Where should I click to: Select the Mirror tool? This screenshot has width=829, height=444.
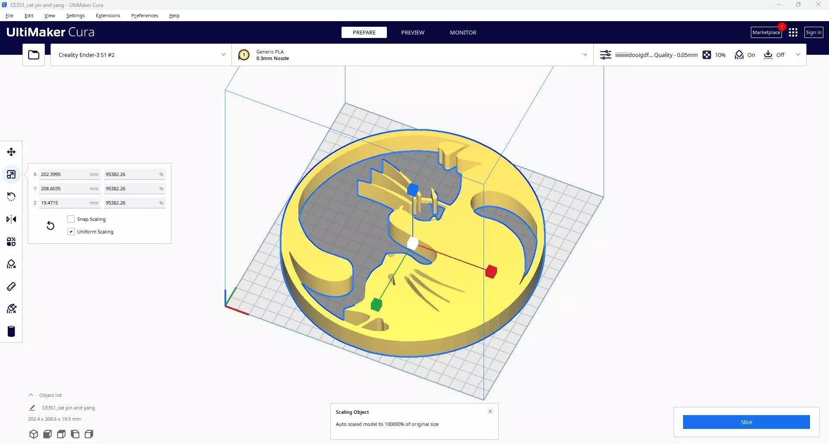pos(11,219)
